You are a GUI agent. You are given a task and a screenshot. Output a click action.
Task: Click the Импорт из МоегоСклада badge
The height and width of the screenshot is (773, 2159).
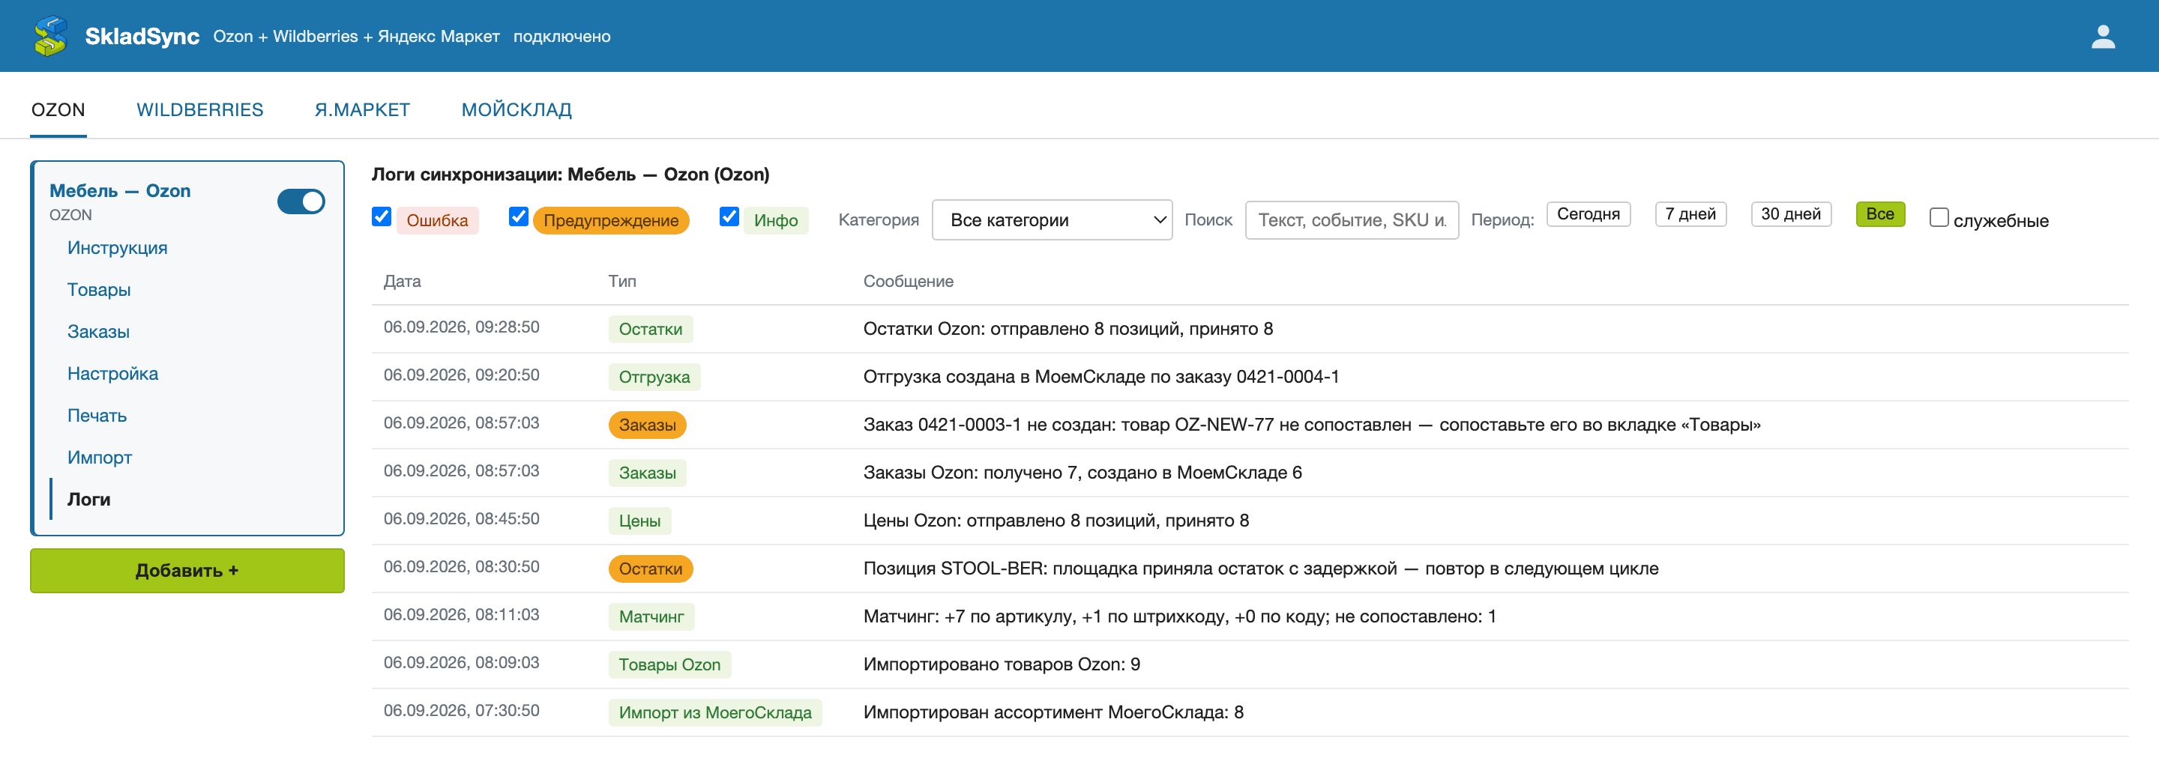click(715, 712)
